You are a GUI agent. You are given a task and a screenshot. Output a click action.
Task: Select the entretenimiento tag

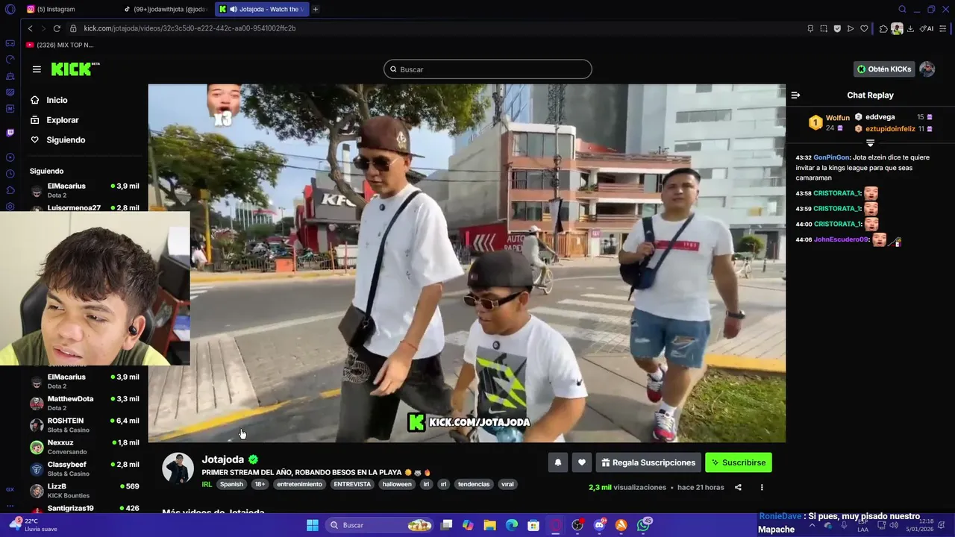tap(300, 484)
